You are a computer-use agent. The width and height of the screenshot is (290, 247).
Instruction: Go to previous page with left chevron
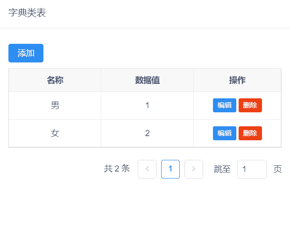(147, 169)
